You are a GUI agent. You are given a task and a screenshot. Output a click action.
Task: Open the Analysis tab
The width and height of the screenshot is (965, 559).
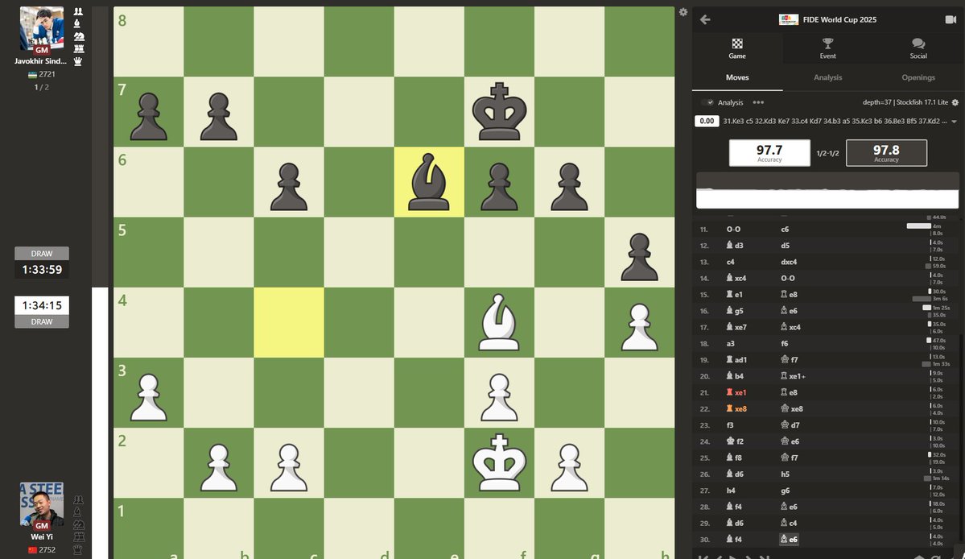[827, 77]
